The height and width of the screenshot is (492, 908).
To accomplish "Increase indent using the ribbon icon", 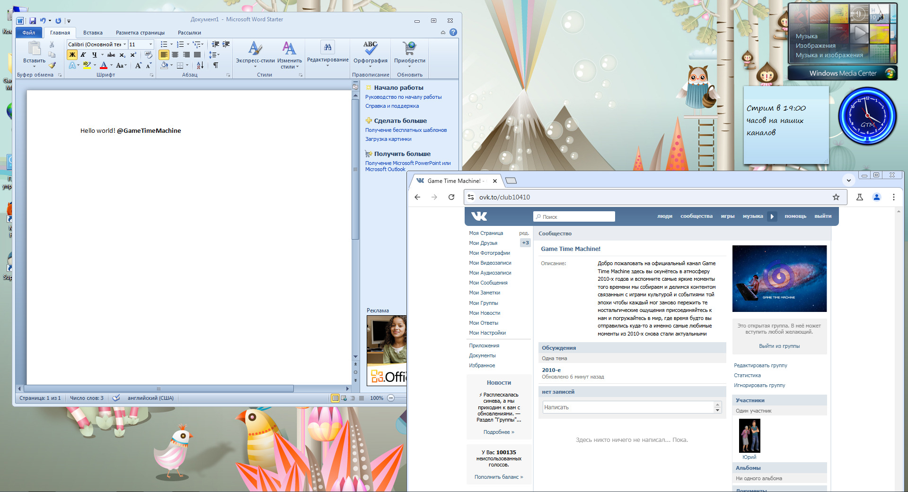I will pyautogui.click(x=226, y=44).
